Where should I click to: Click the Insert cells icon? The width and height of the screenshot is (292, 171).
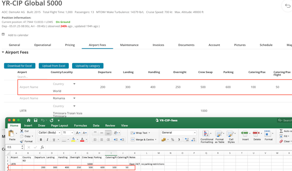245,133
